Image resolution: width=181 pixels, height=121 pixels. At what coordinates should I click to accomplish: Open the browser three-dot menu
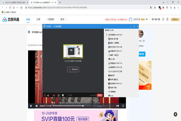(178, 8)
